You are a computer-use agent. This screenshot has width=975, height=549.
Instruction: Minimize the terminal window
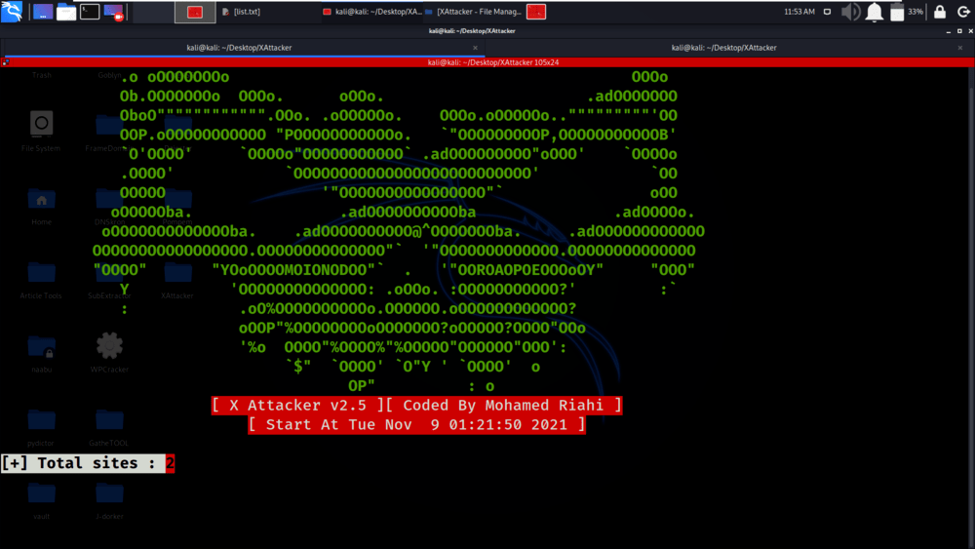pos(949,31)
